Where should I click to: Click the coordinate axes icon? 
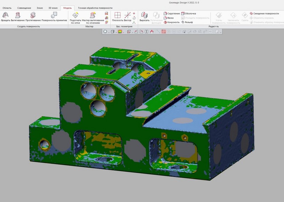pyautogui.click(x=134, y=22)
